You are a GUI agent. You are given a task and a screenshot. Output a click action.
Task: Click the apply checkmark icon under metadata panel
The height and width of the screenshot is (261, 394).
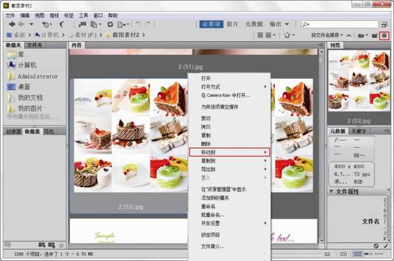(386, 246)
